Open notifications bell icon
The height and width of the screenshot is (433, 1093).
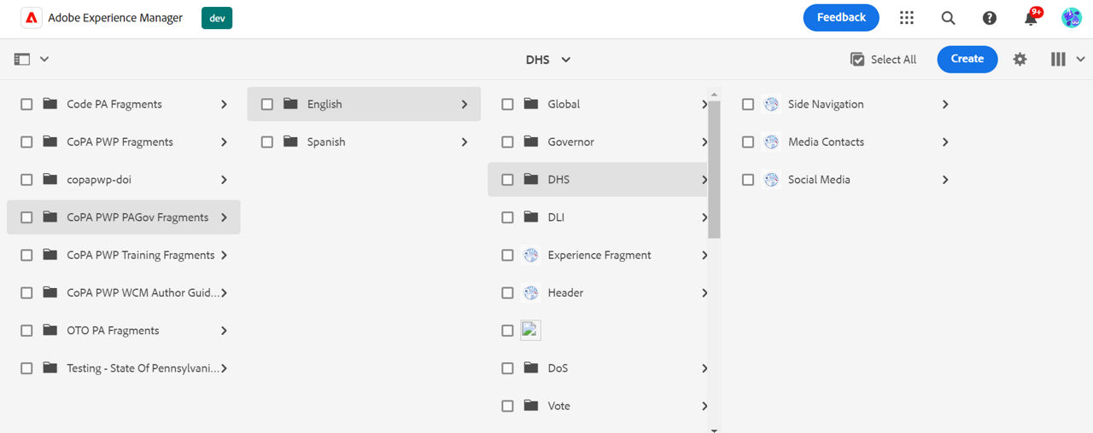(x=1031, y=18)
